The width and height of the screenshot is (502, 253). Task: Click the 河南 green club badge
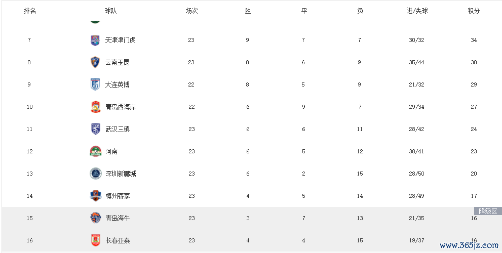coord(95,151)
